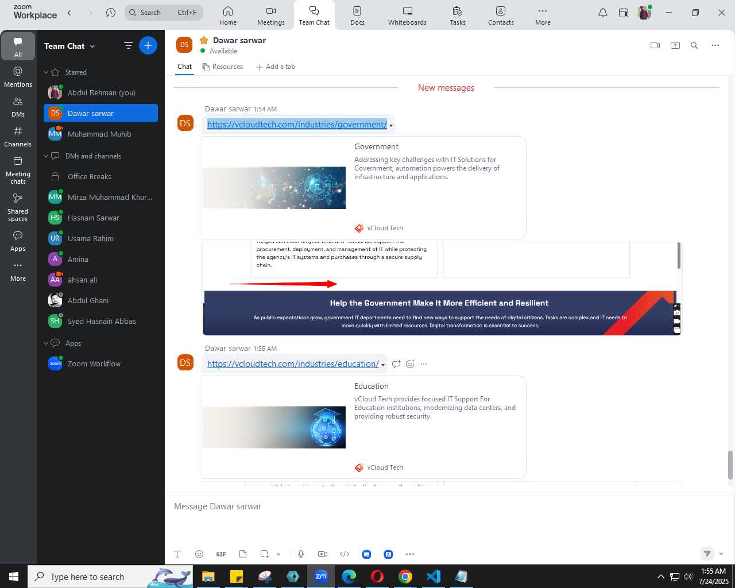735x588 pixels.
Task: Reply to the education link message
Action: [x=396, y=363]
